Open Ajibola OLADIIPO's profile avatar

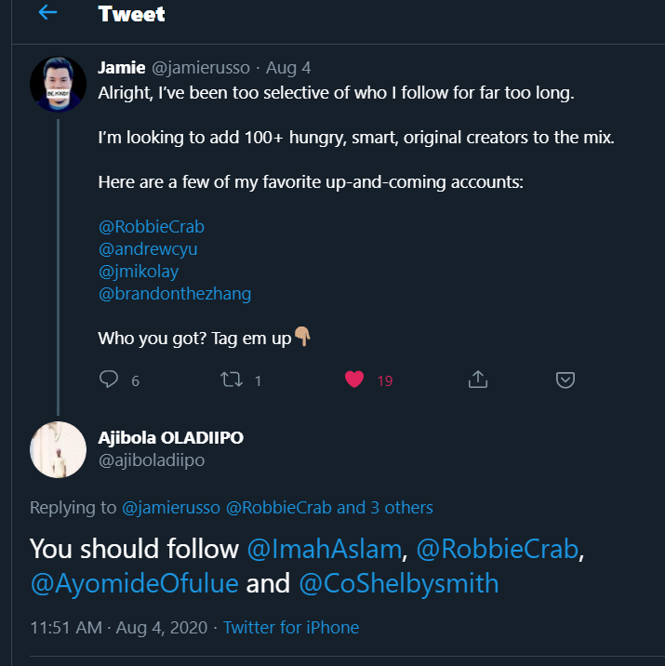click(59, 449)
